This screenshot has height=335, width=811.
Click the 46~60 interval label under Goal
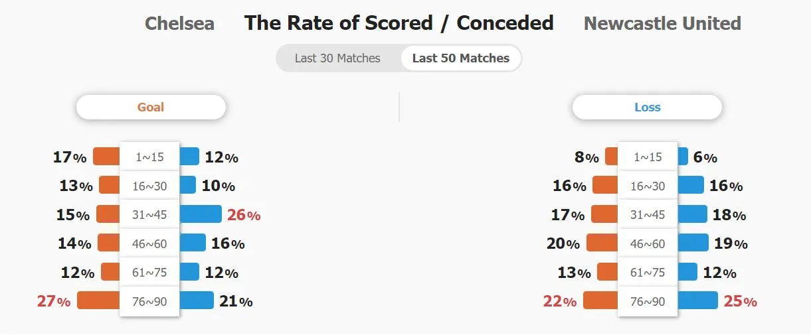coord(149,243)
